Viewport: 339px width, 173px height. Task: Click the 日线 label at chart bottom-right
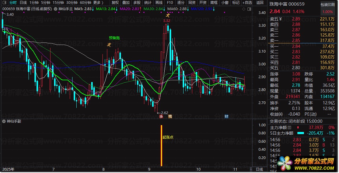click(259, 169)
